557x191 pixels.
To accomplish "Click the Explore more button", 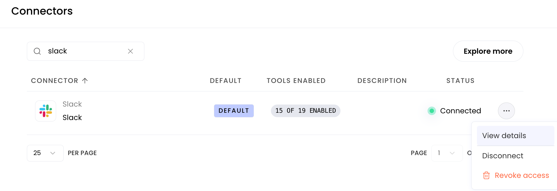I will click(x=488, y=51).
